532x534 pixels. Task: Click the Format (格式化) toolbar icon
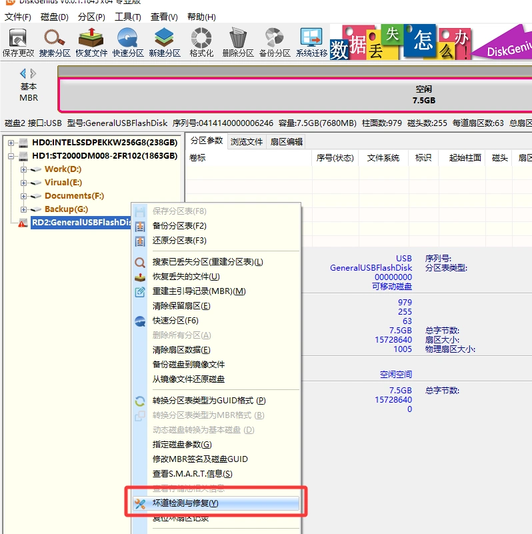[201, 43]
